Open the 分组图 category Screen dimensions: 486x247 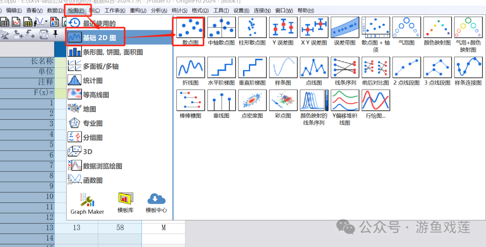(x=119, y=137)
